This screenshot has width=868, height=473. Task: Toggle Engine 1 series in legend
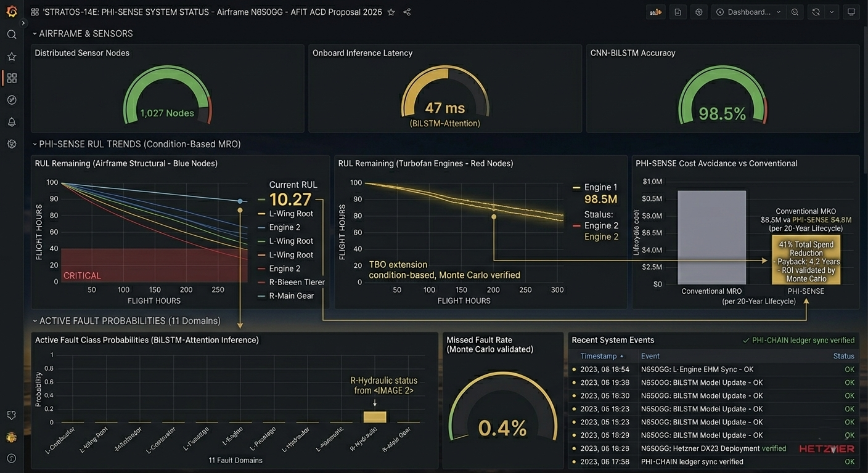pos(595,187)
